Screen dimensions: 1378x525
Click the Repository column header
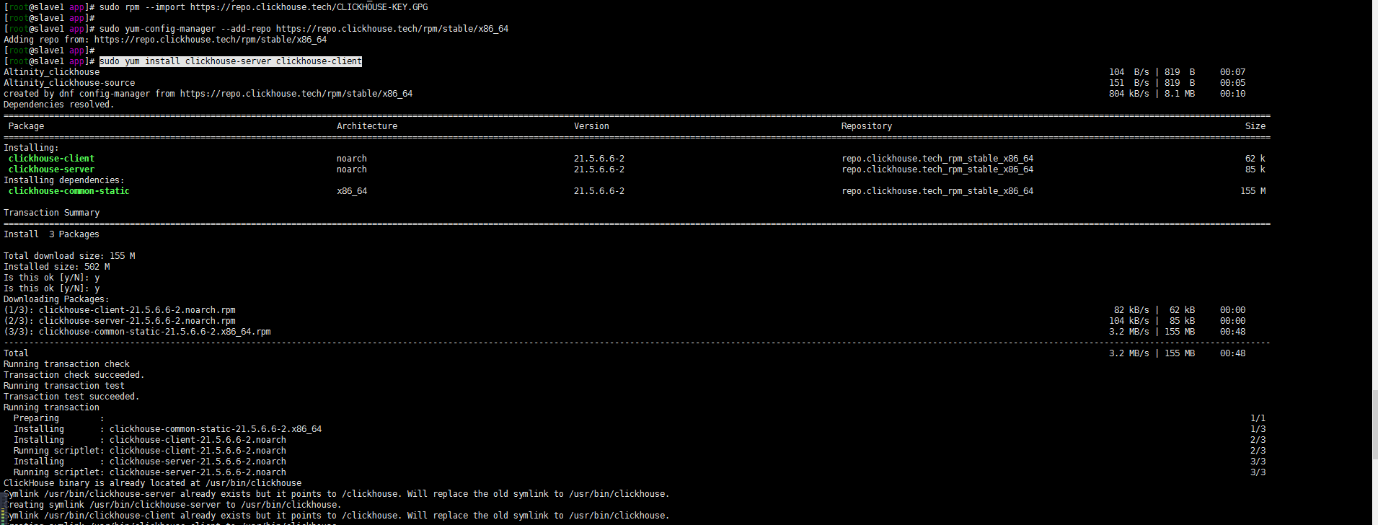click(867, 126)
